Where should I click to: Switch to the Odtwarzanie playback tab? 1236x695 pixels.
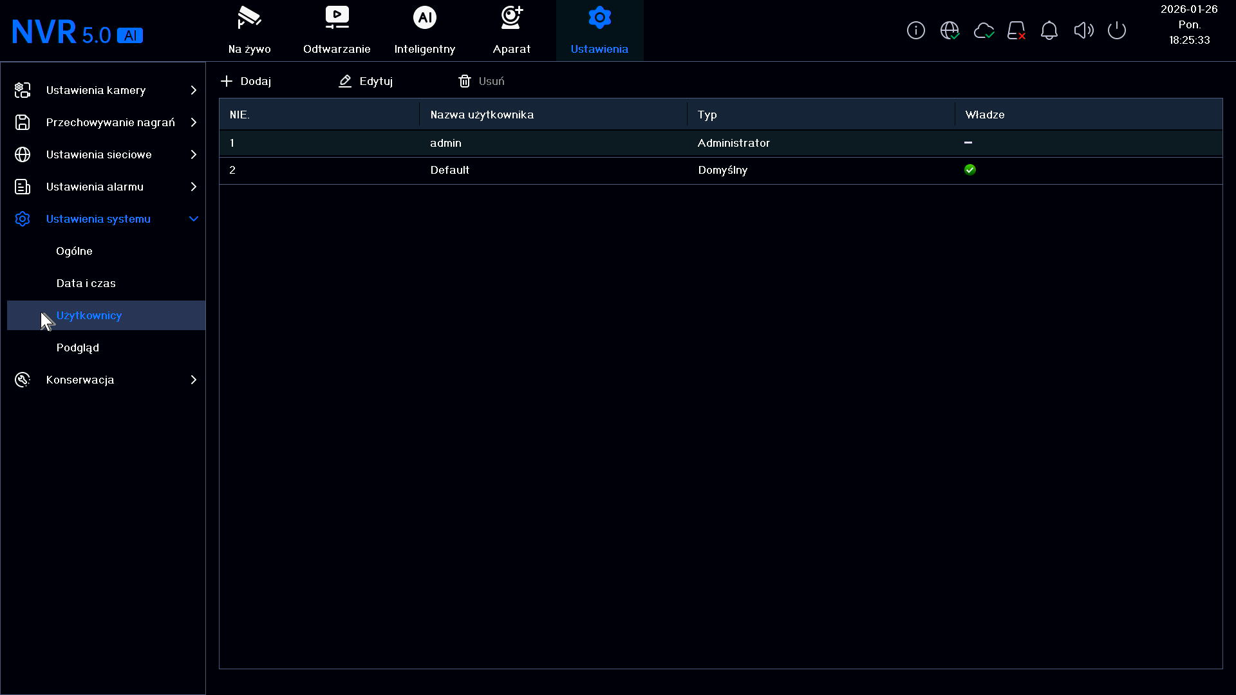[337, 31]
